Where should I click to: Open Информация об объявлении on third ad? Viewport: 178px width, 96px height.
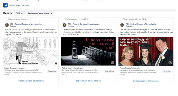(146, 81)
